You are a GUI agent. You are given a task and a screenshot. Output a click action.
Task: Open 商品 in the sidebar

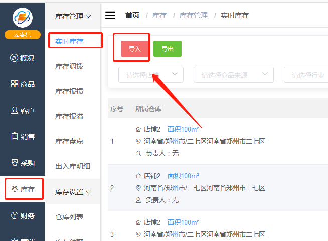23,84
